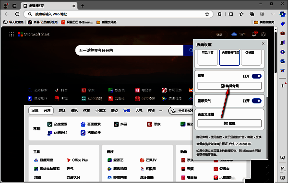This screenshot has width=288, height=183.
Task: Click the 编辑背景 button
Action: click(x=229, y=86)
